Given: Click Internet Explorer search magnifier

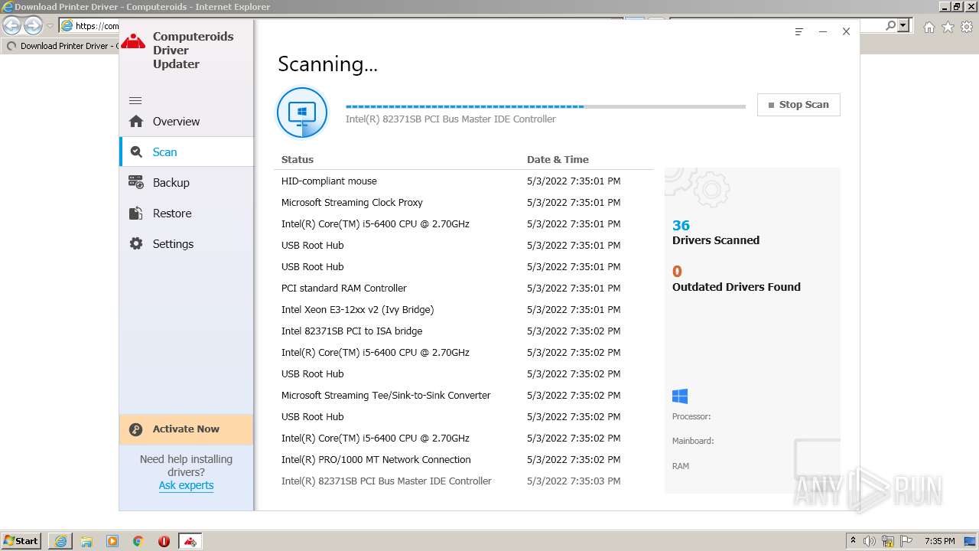Looking at the screenshot, I should pyautogui.click(x=891, y=25).
